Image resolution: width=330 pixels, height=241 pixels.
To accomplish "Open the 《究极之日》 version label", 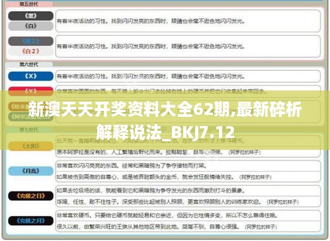I will [x=31, y=196].
